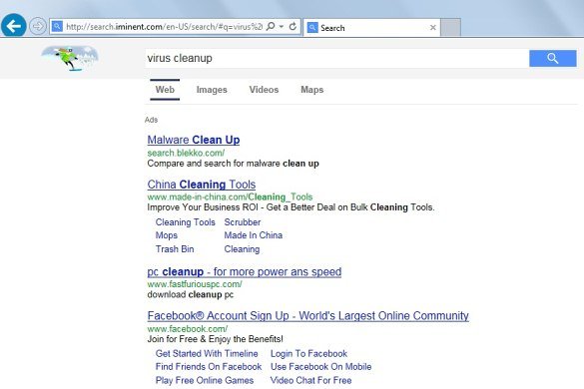Image resolution: width=584 pixels, height=389 pixels.
Task: Open the Trash Bin sitelink
Action: click(175, 249)
